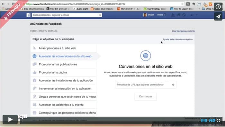Adjust the video volume bars
The width and height of the screenshot is (225, 127).
pyautogui.click(x=204, y=121)
